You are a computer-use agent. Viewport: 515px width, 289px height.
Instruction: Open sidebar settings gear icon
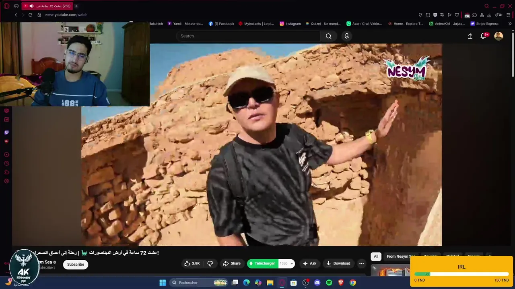(6, 181)
